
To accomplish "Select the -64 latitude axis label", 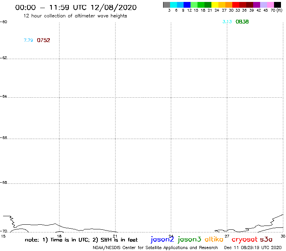I will [x=3, y=96].
